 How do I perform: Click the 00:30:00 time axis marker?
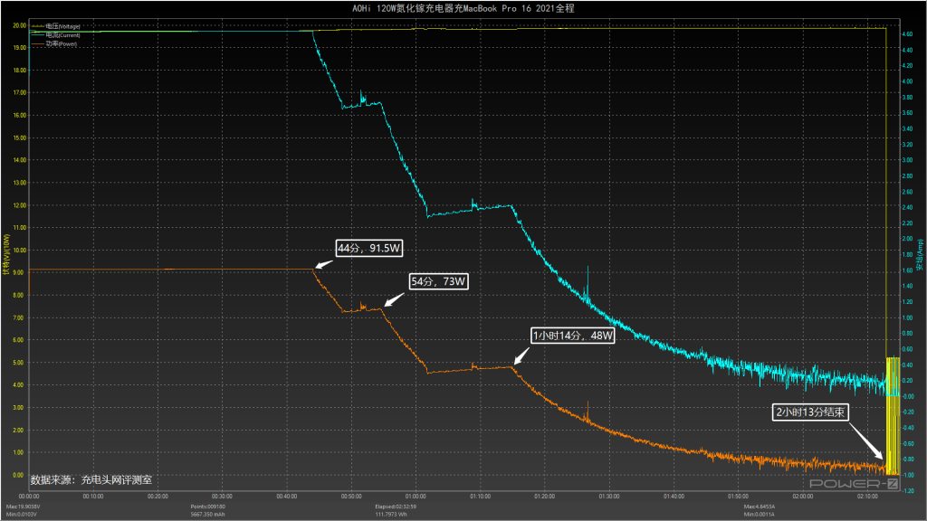tap(222, 497)
